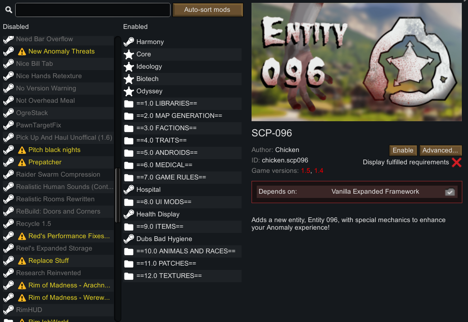
Task: Click the star icon next to Ideology
Action: pyautogui.click(x=129, y=67)
